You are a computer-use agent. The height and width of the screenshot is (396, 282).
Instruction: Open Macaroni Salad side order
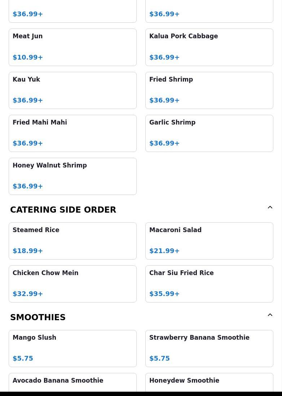coord(209,241)
